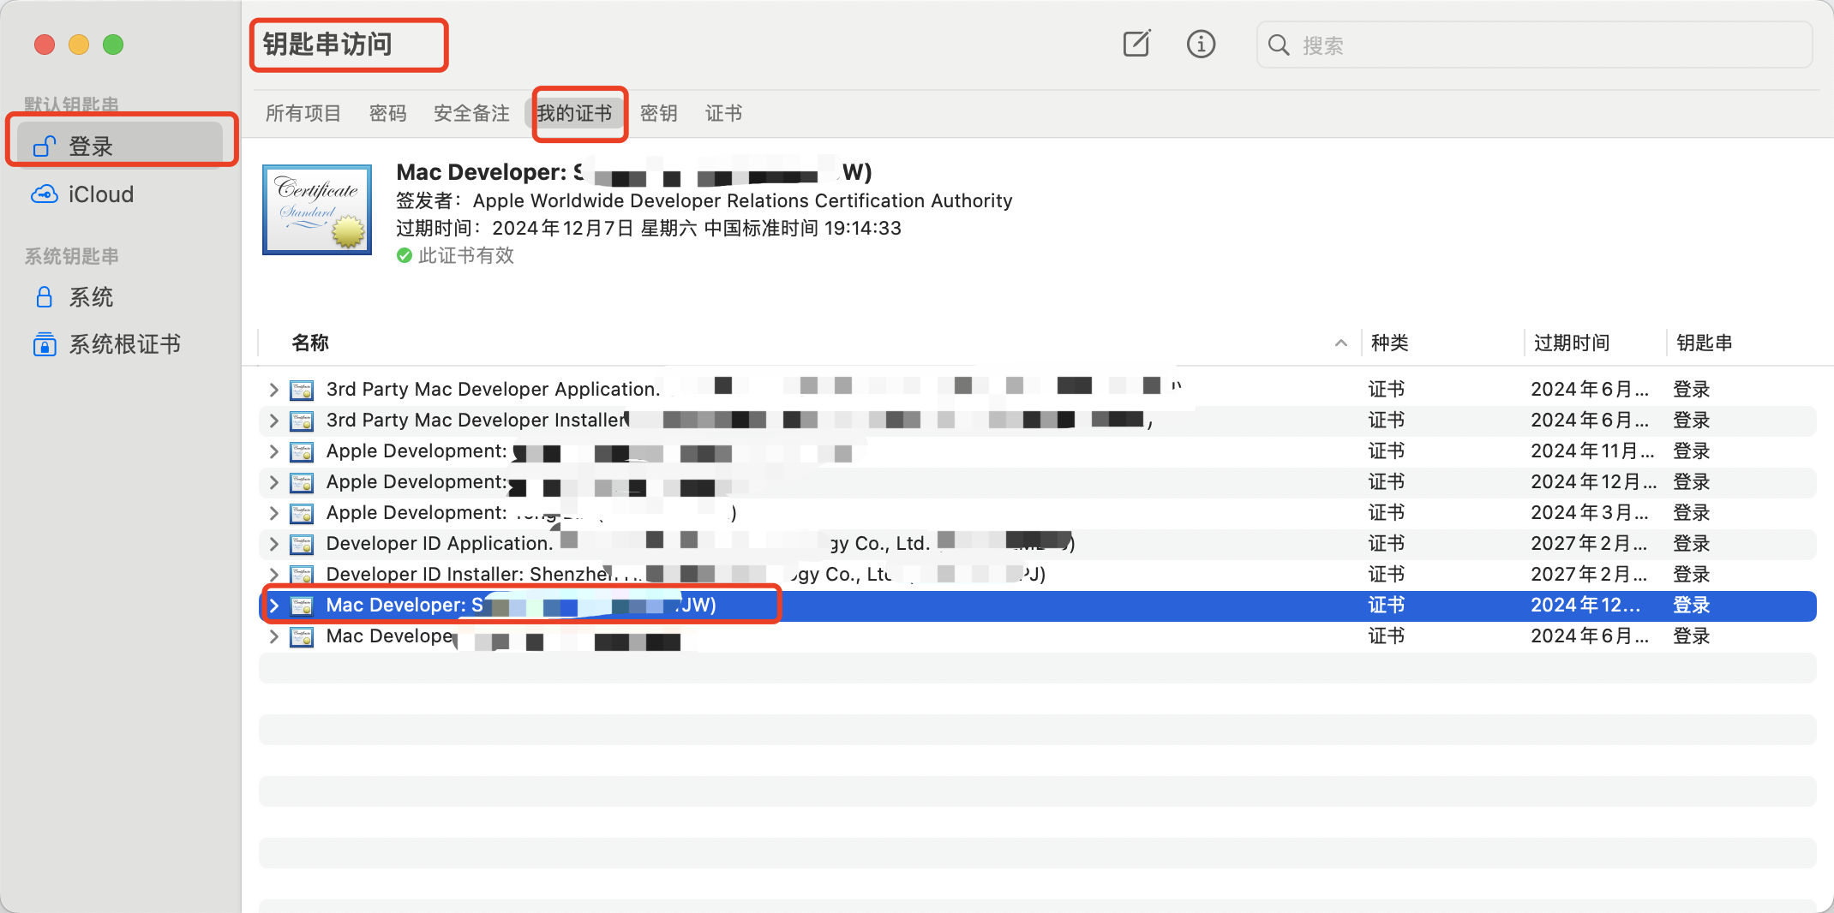Switch to the 密码 tab
1834x913 pixels.
click(387, 113)
